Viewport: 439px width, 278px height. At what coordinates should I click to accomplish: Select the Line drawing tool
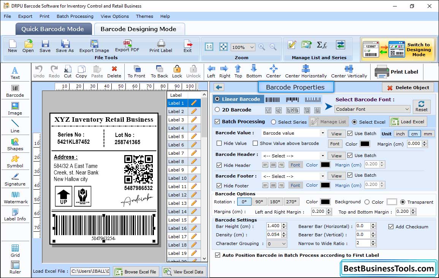pyautogui.click(x=15, y=126)
